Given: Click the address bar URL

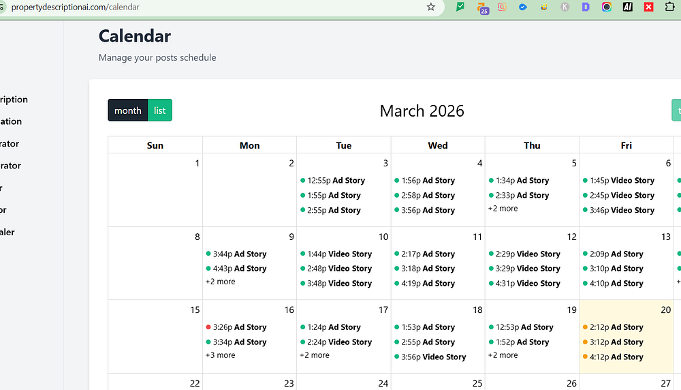Looking at the screenshot, I should [x=75, y=7].
